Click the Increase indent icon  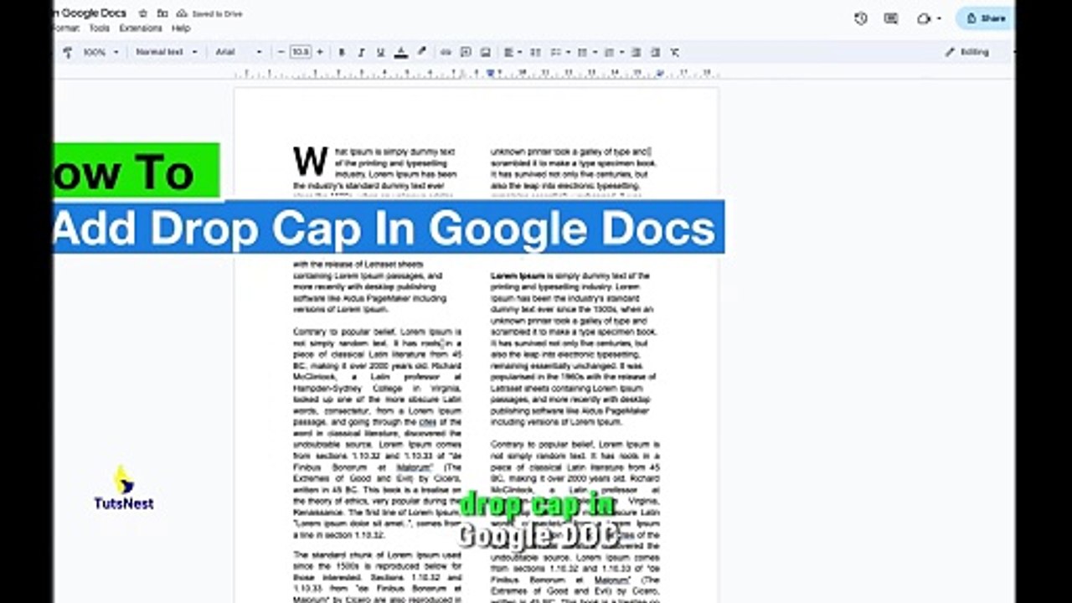(655, 52)
